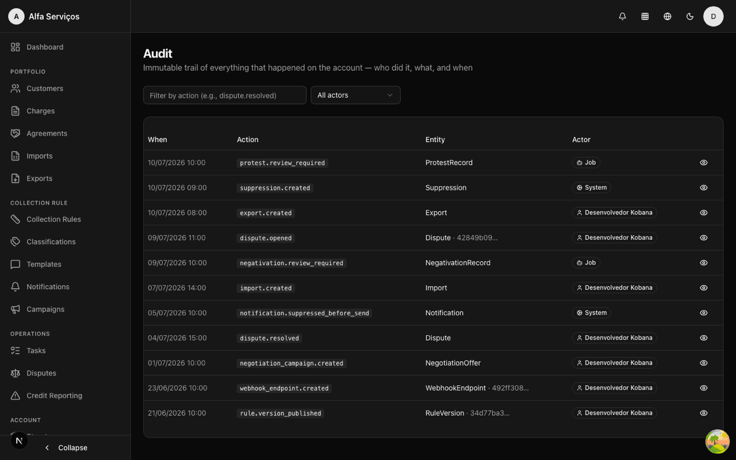Click the Credit Reporting warning icon

pos(16,396)
